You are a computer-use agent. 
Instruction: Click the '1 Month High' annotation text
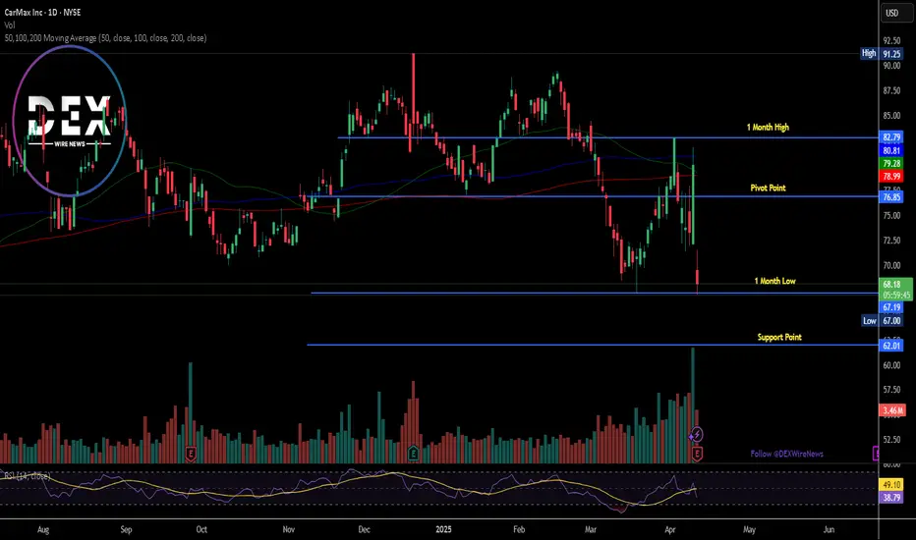pos(768,127)
